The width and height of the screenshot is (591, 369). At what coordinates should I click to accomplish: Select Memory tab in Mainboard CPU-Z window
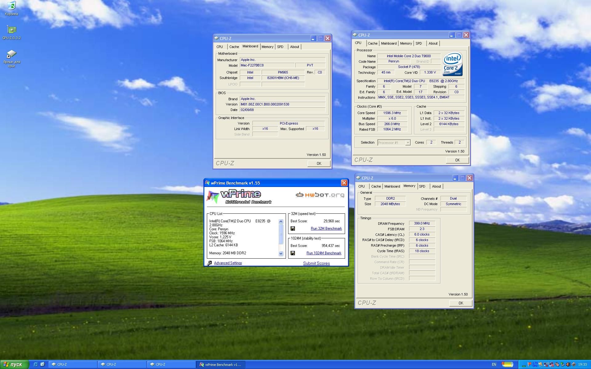tap(267, 47)
